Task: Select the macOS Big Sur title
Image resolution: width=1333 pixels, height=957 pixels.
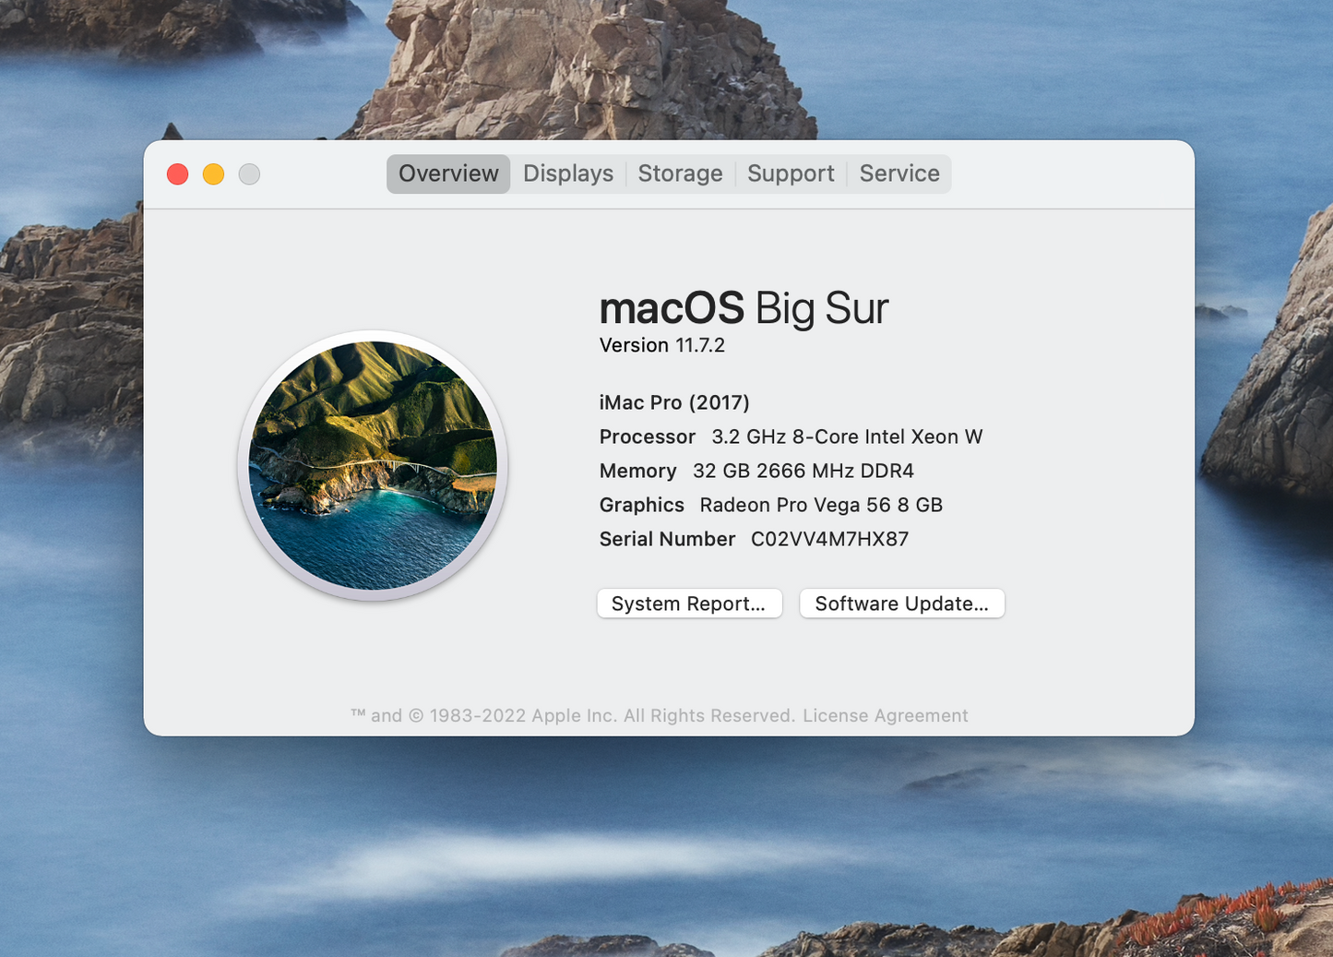Action: coord(744,308)
